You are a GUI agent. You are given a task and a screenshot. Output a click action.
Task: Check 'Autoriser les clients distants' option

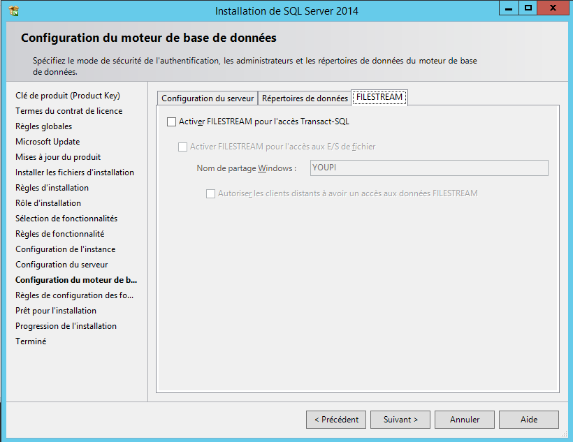click(210, 193)
